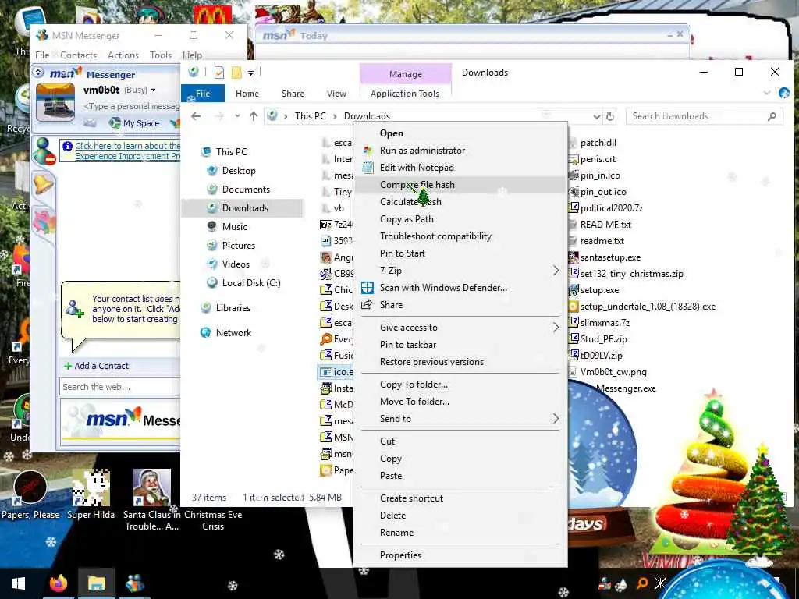Image resolution: width=799 pixels, height=599 pixels.
Task: Select the santasetup.exe file icon
Action: tap(574, 257)
